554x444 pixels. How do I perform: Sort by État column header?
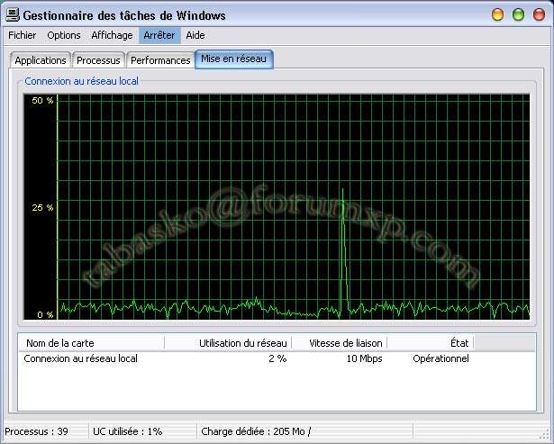pyautogui.click(x=431, y=343)
